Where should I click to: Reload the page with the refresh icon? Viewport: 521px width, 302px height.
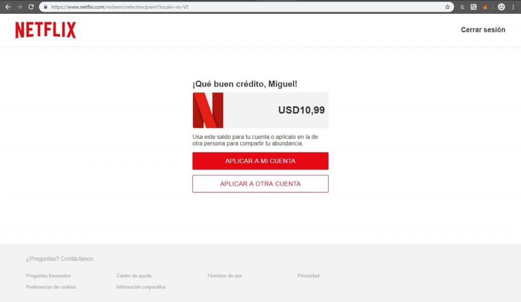31,7
